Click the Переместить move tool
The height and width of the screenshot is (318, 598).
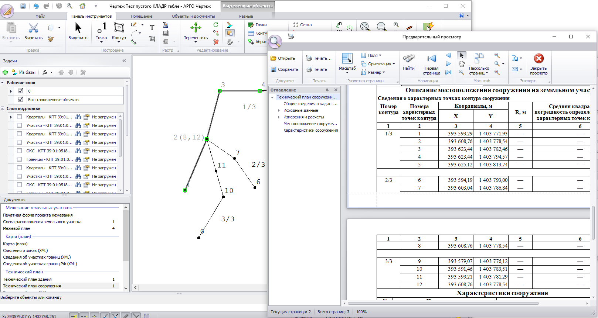[x=196, y=32]
